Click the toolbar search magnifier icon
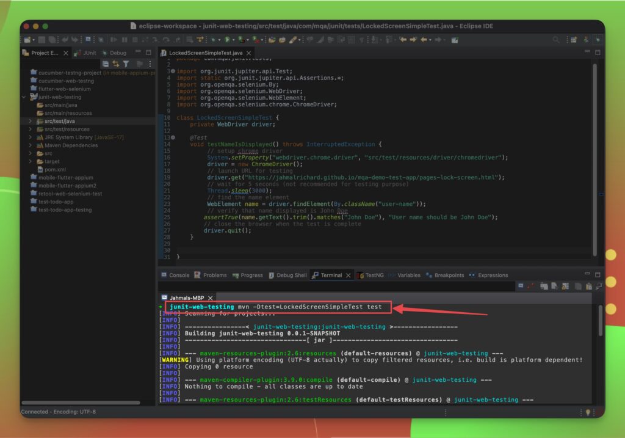The image size is (625, 438). [556, 40]
